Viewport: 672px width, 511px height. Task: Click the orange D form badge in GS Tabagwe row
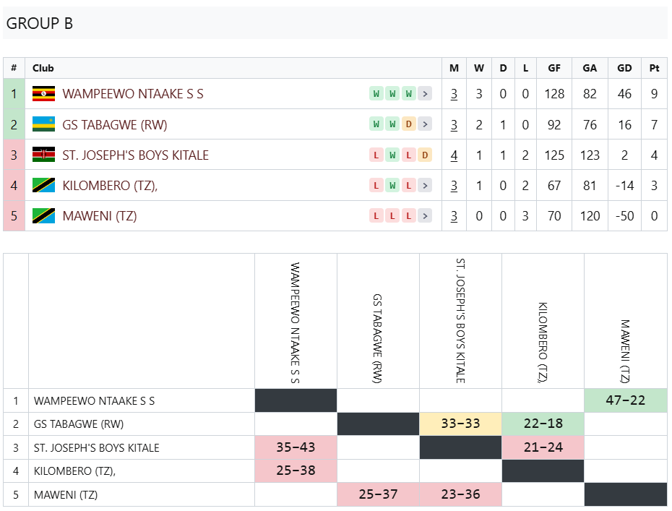point(409,124)
